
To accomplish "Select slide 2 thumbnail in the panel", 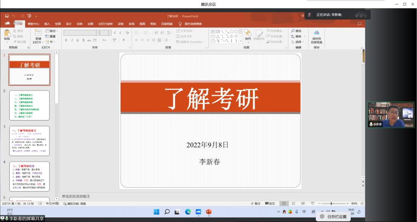I will 29,105.
